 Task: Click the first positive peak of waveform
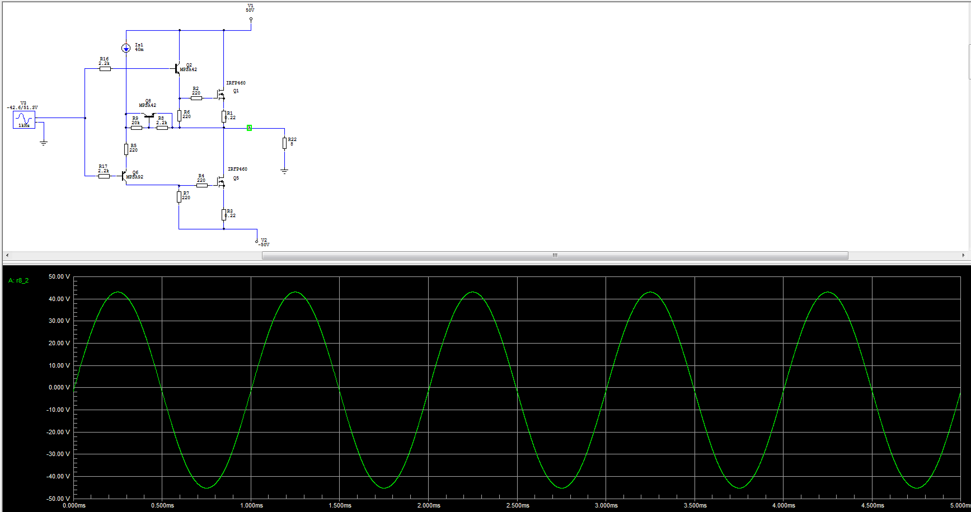(118, 292)
